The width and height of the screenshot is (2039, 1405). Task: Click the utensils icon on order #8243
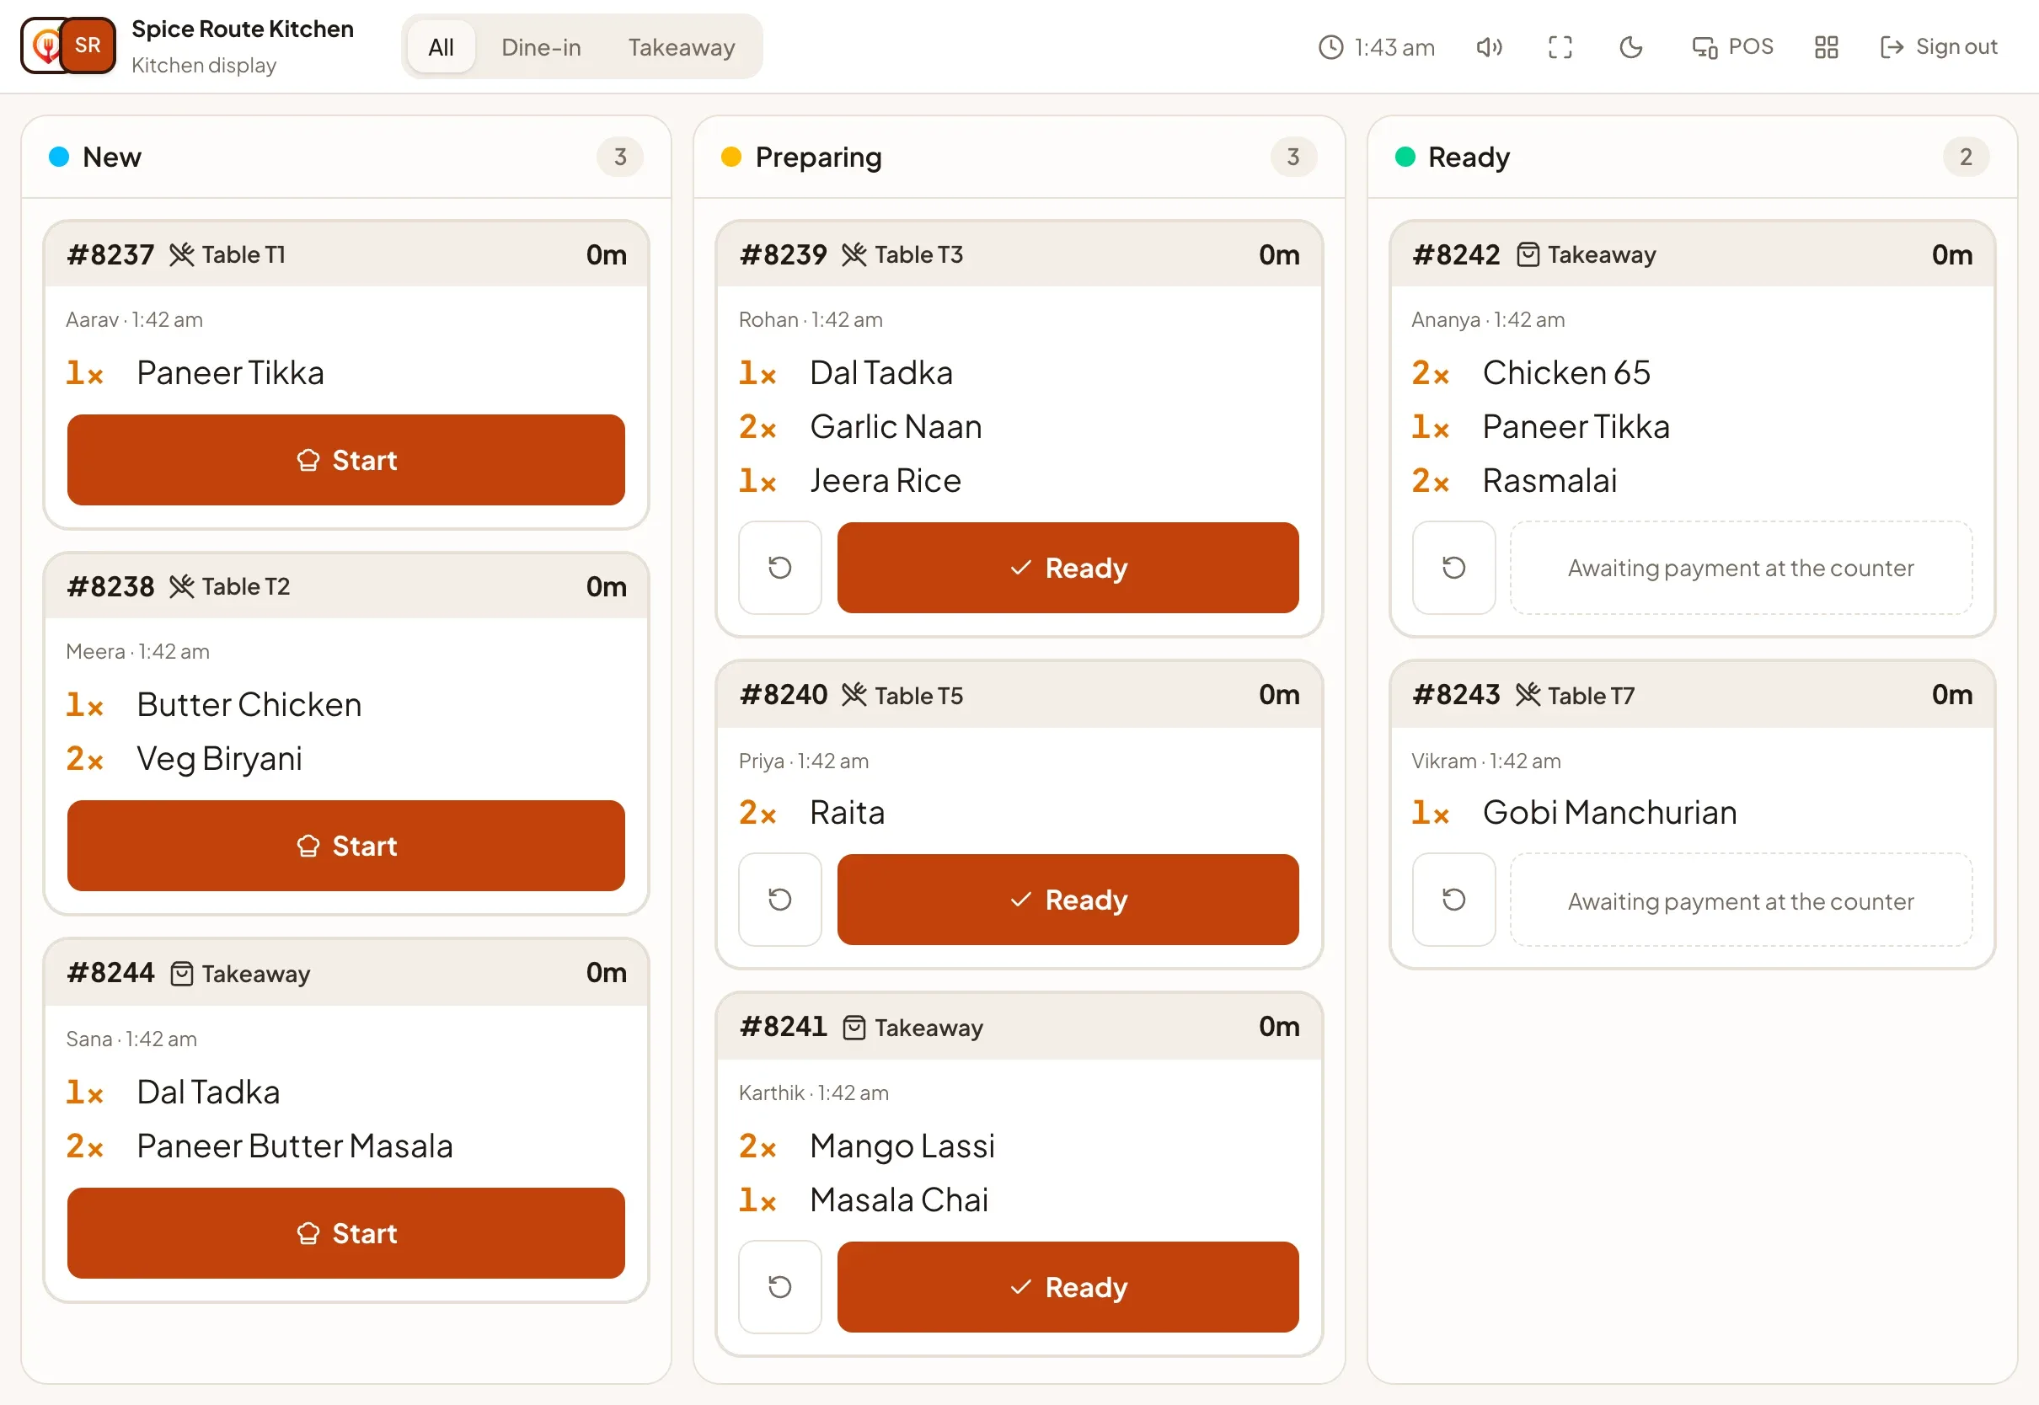(1528, 695)
